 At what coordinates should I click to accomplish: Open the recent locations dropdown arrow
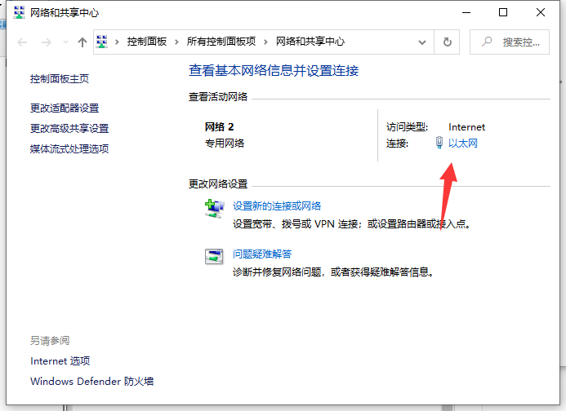[x=65, y=42]
